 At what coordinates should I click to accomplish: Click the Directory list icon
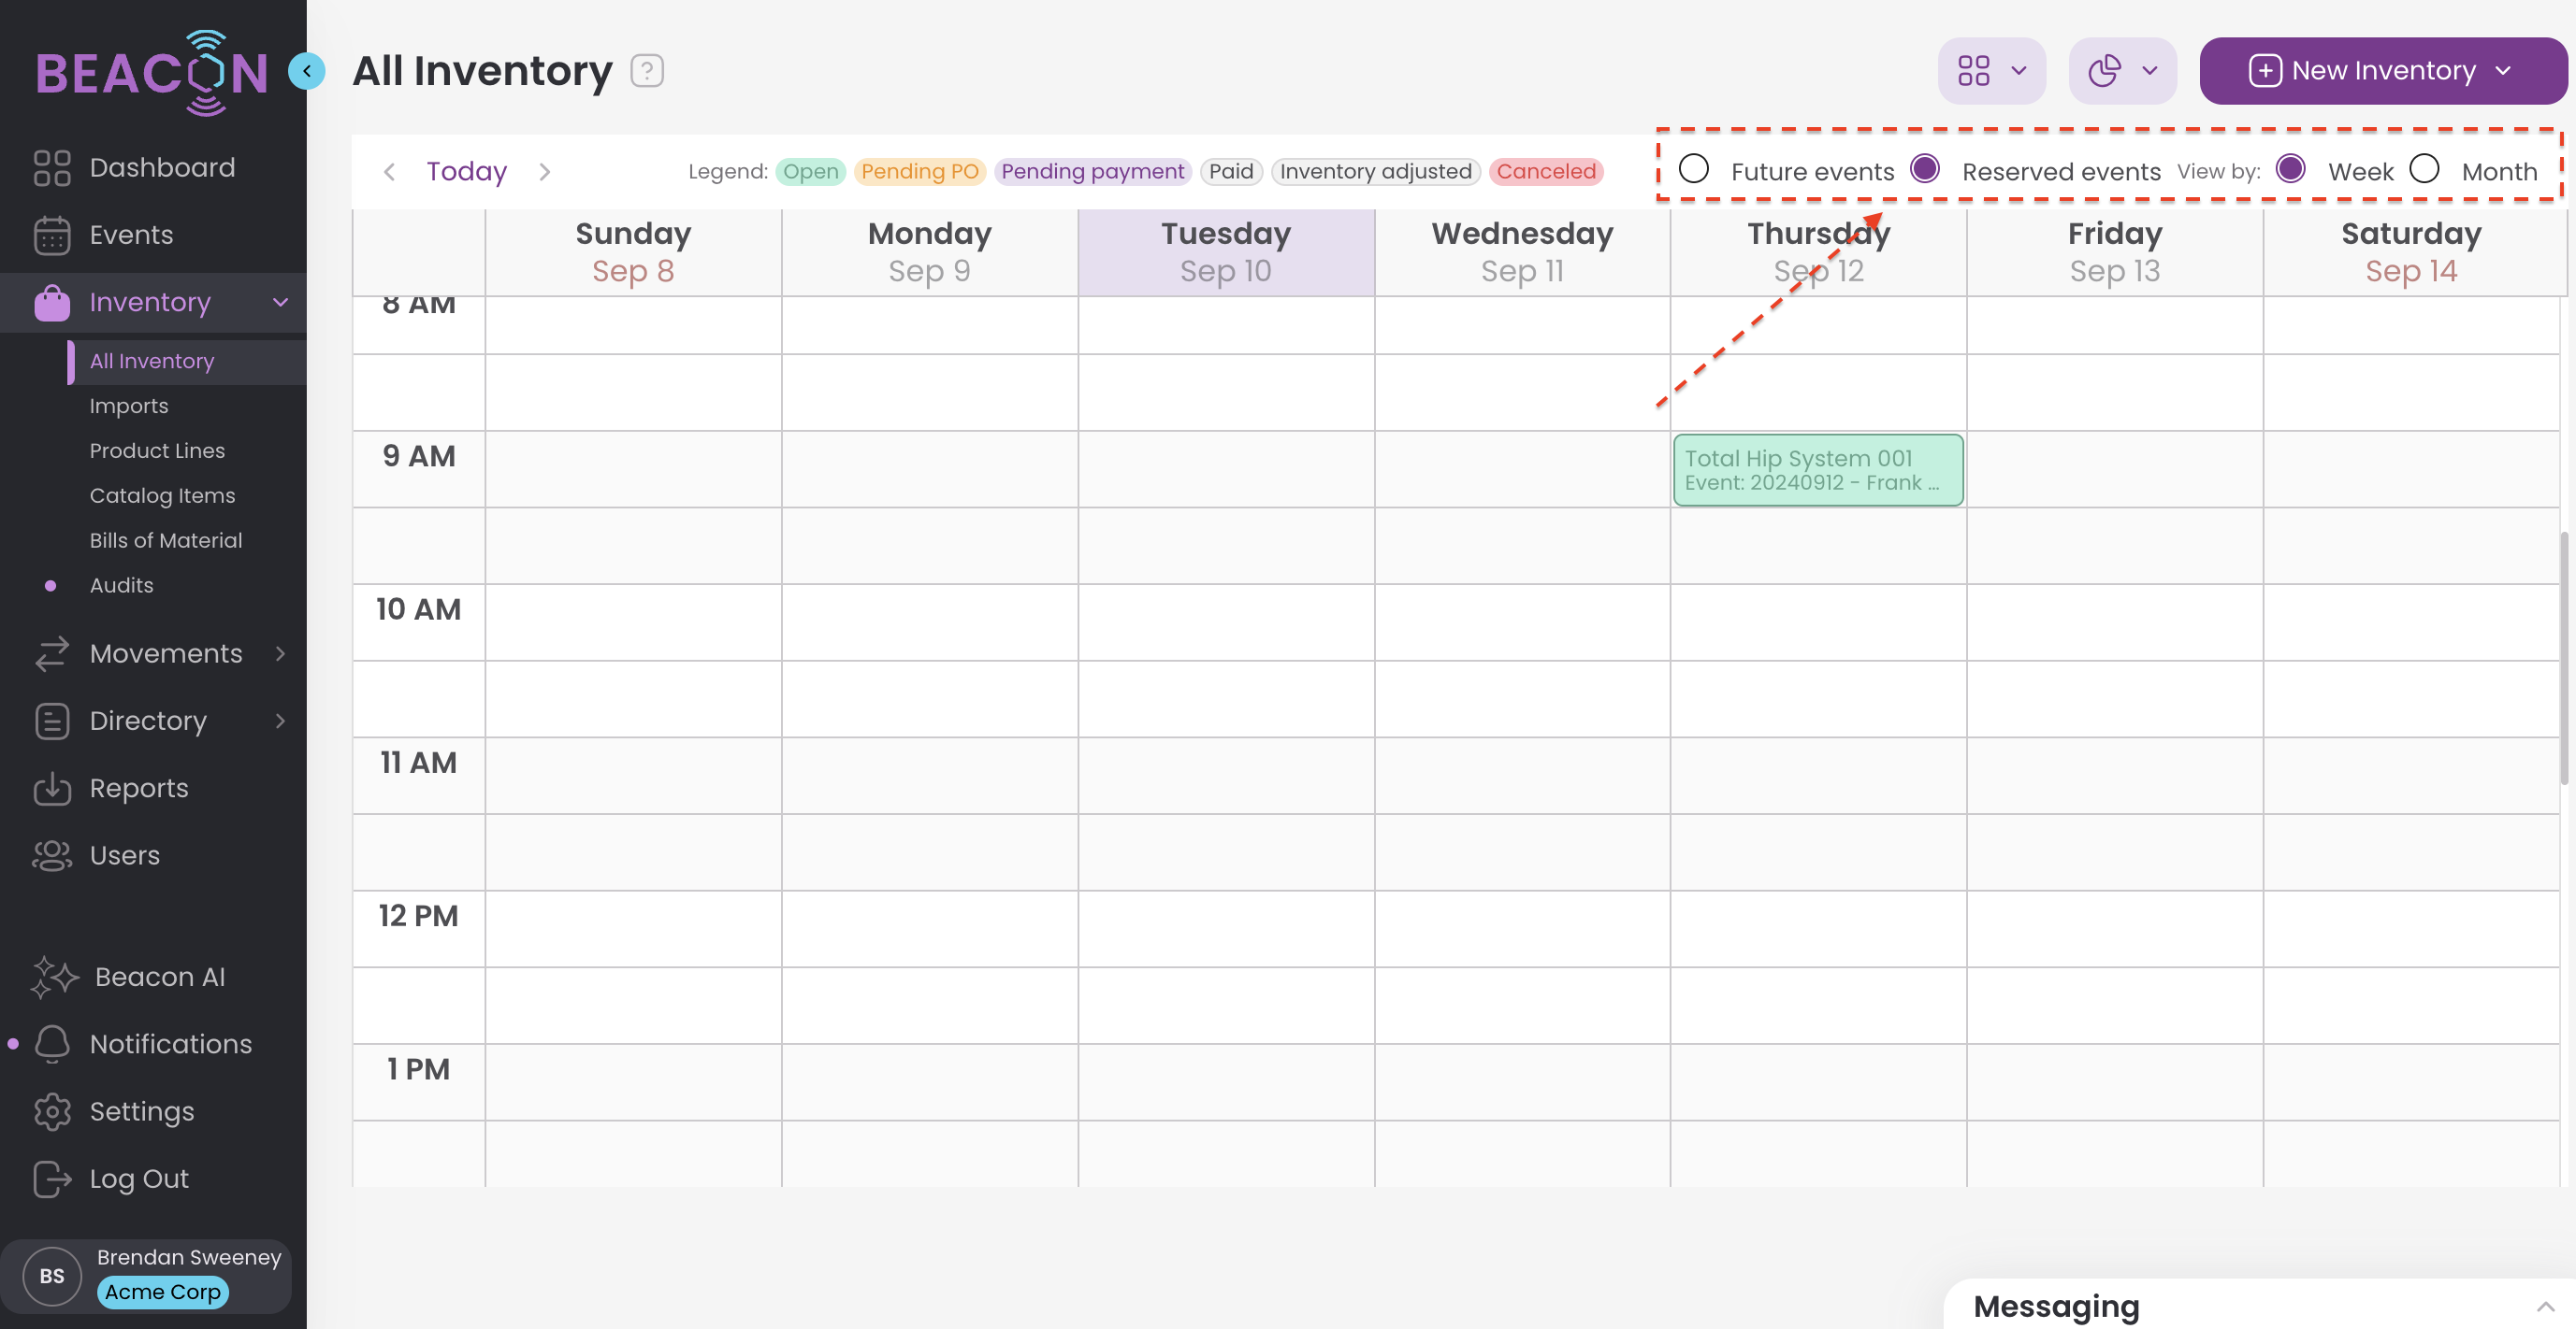(x=52, y=721)
